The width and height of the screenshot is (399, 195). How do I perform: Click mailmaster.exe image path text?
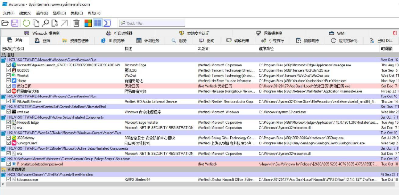pos(310,91)
